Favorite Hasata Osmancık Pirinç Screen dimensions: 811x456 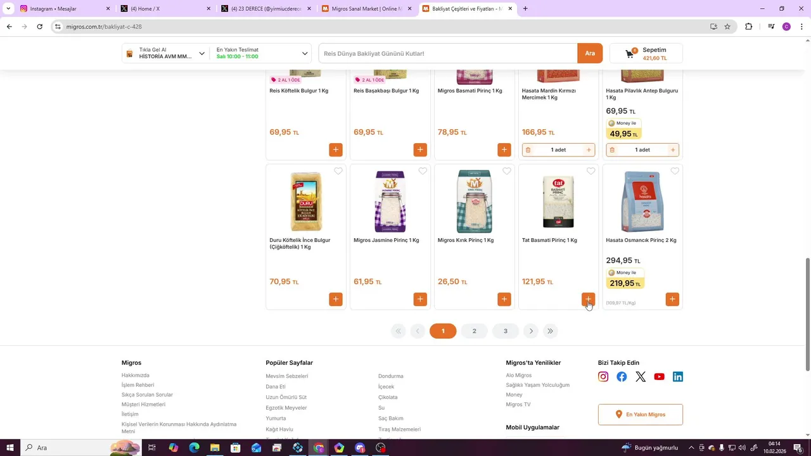tap(675, 171)
